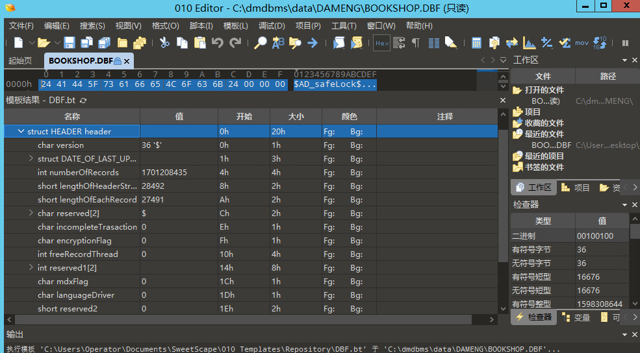The width and height of the screenshot is (640, 353).
Task: Close the 模板结果 panel
Action: 503,101
